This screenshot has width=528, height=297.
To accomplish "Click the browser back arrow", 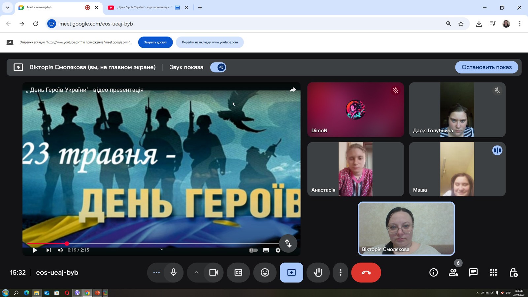I will coord(9,24).
